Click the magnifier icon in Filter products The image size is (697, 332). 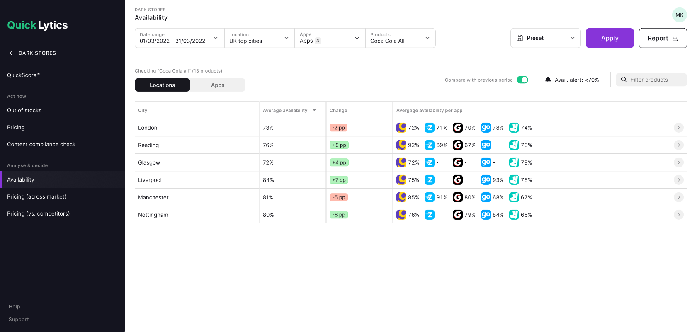tap(624, 80)
